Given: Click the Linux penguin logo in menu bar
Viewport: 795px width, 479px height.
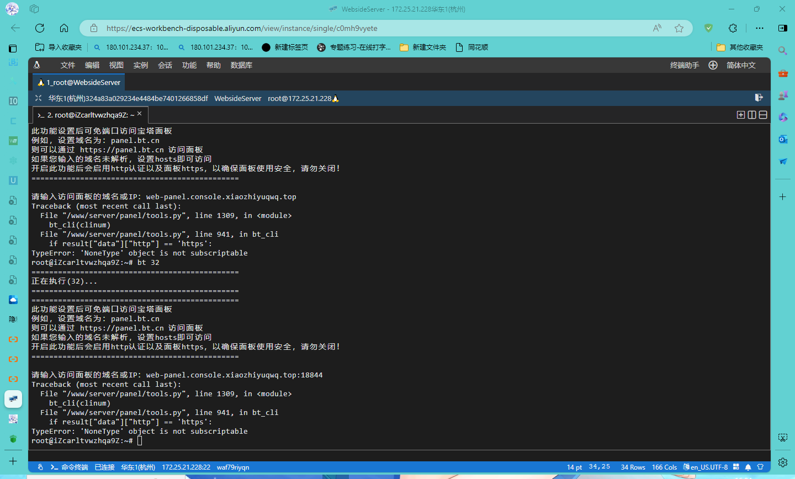Looking at the screenshot, I should pos(37,65).
